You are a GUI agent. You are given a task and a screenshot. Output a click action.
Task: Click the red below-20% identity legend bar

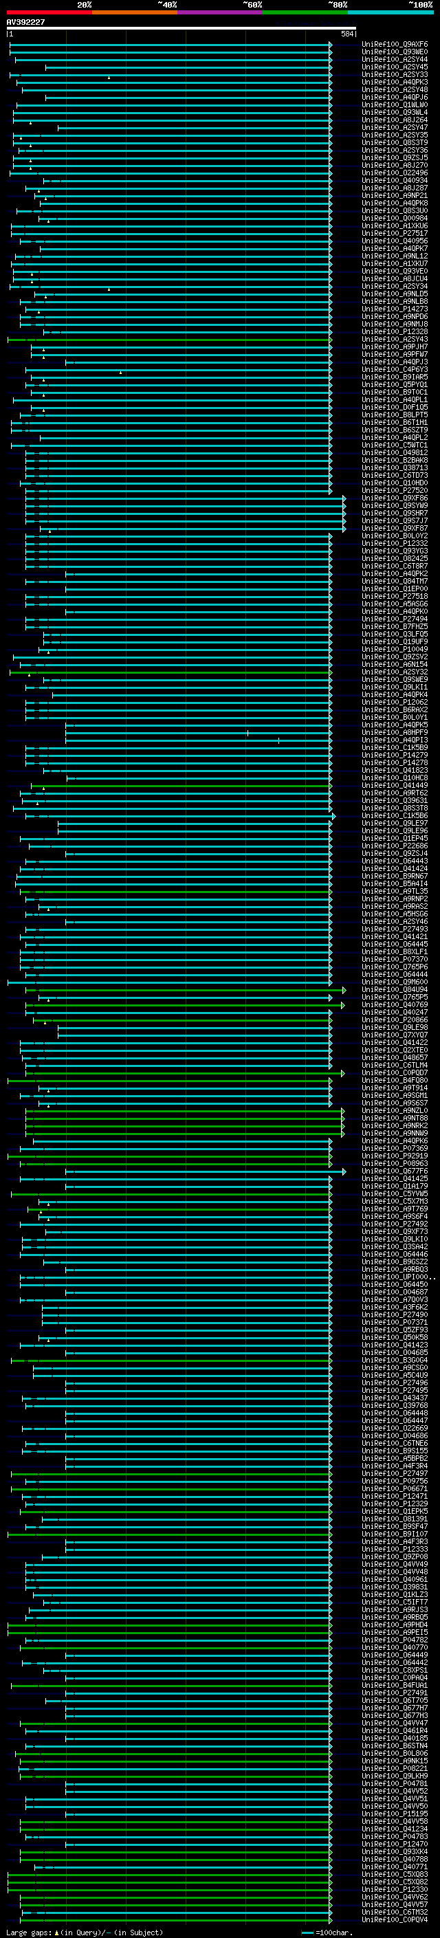pyautogui.click(x=49, y=12)
